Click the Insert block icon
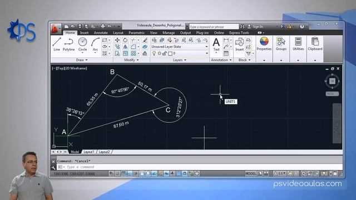Viewport: 356px width, 200px height. [239, 44]
